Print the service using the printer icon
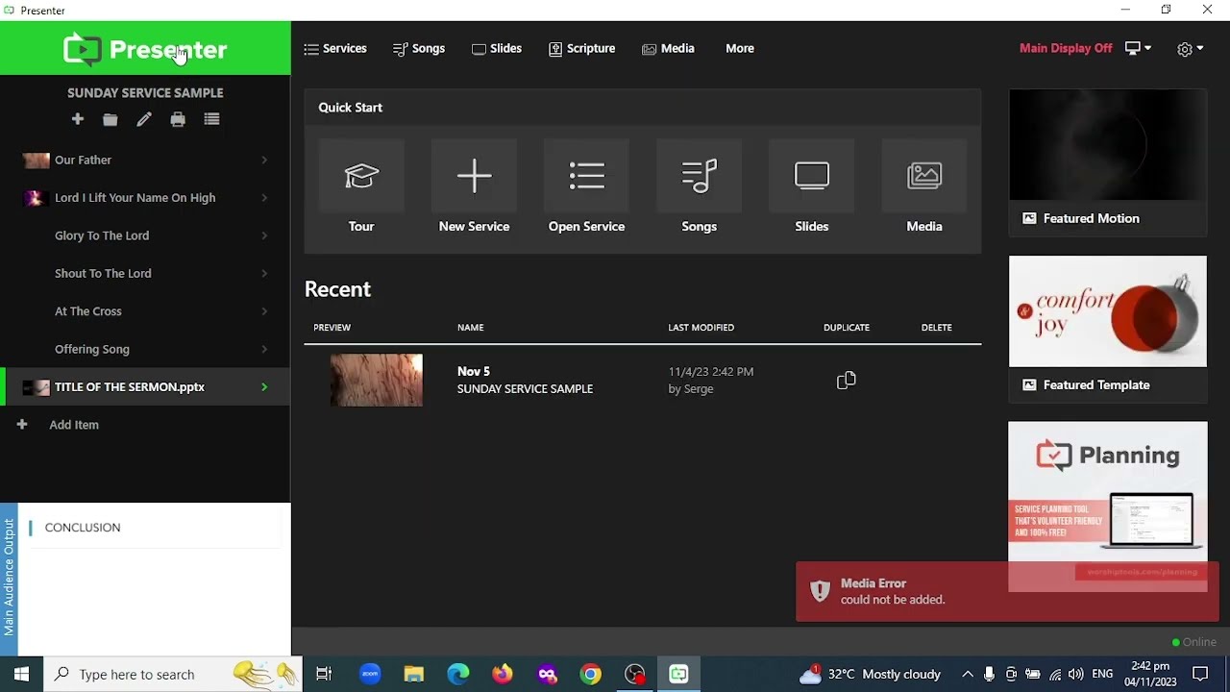Viewport: 1230px width, 692px height. click(178, 120)
